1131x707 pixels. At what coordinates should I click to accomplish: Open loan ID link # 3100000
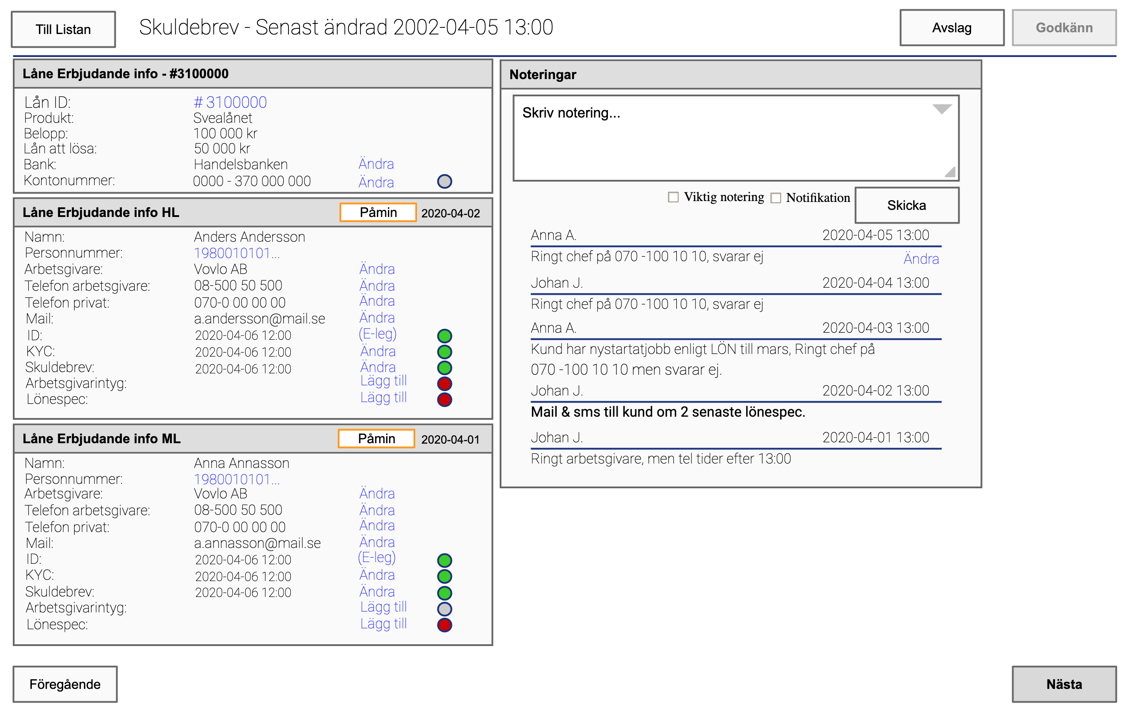tap(231, 102)
